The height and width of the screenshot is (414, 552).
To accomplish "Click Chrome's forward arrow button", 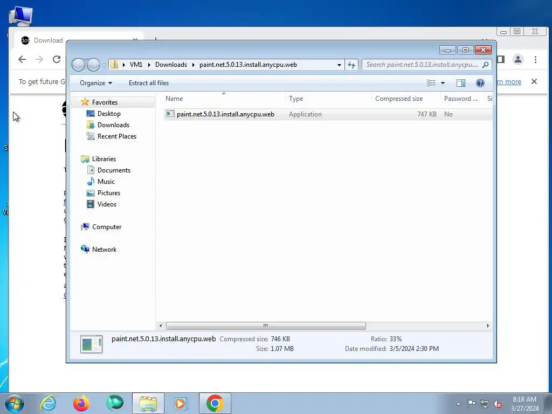I will click(39, 59).
